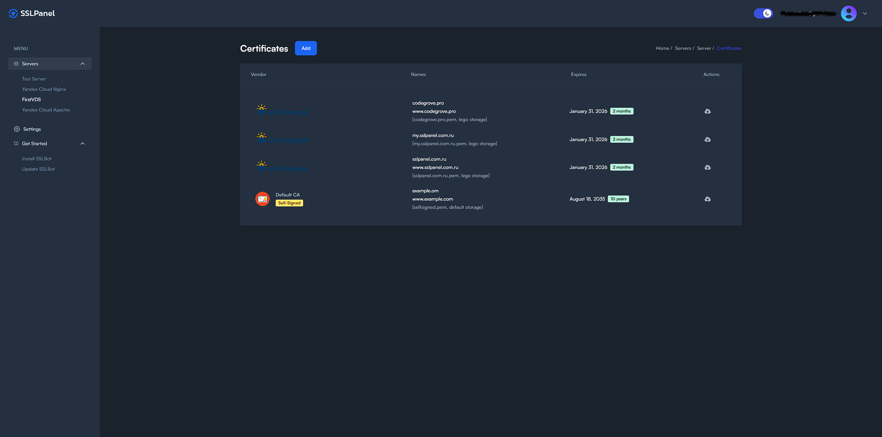Download the example.om self-signed certificate
Viewport: 882px width, 437px height.
point(708,199)
